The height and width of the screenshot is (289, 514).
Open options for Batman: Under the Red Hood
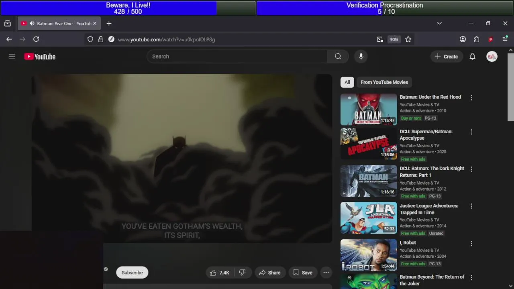click(x=472, y=98)
